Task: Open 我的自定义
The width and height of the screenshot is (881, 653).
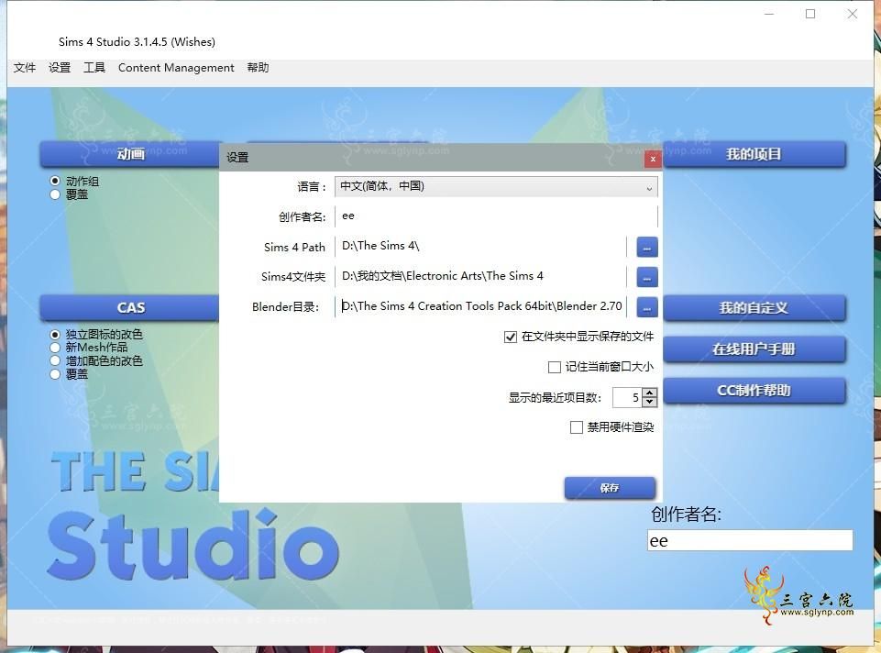Action: [x=754, y=308]
